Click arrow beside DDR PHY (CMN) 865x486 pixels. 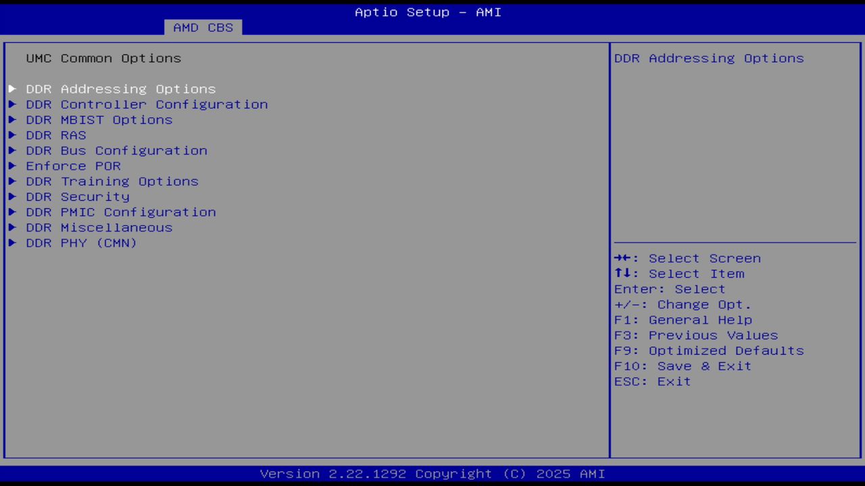(12, 243)
